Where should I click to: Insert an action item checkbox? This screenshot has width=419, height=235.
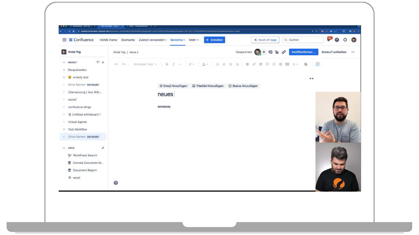click(247, 64)
